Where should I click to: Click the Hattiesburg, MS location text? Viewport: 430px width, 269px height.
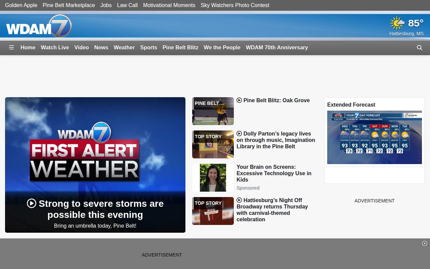[406, 34]
